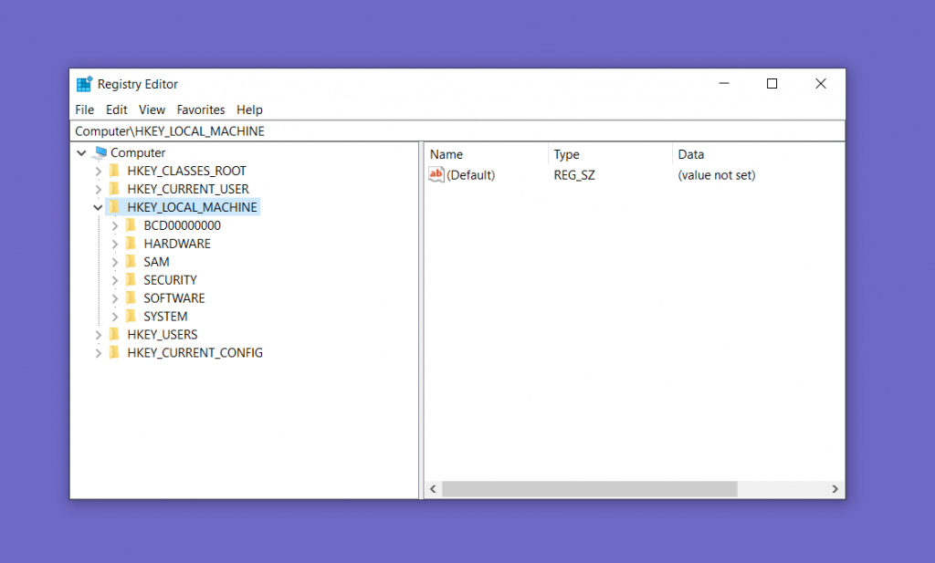Viewport: 935px width, 563px height.
Task: Maximize the Registry Editor window
Action: [772, 83]
